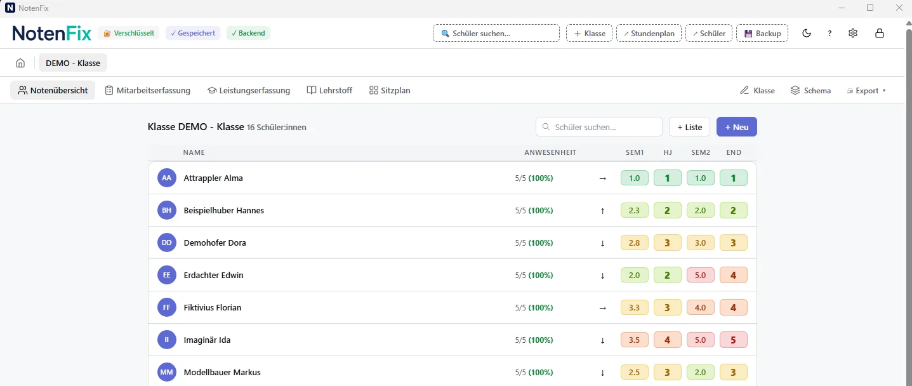Focus the class list Schüler suchen field
The width and height of the screenshot is (912, 386).
click(599, 127)
